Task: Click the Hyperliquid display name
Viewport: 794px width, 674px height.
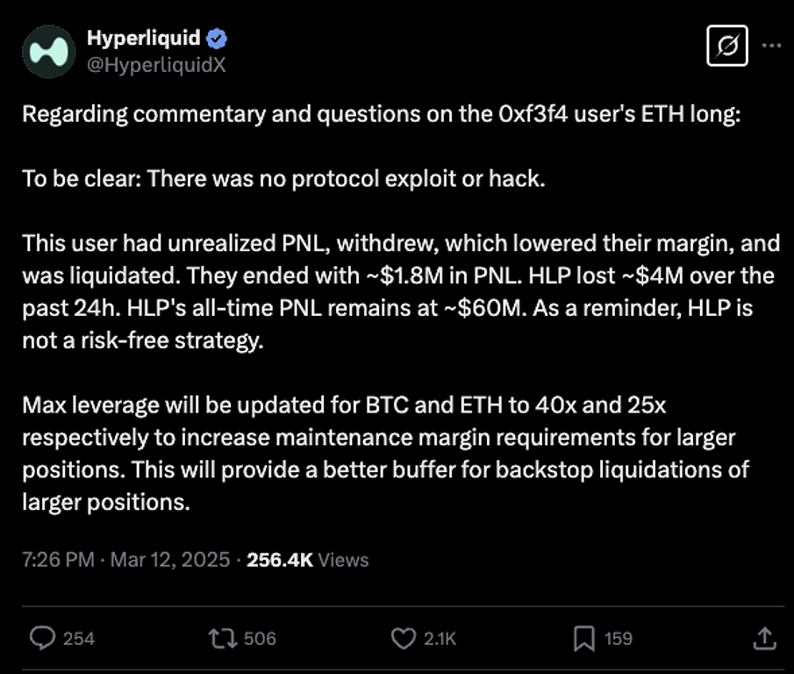Action: click(x=144, y=38)
